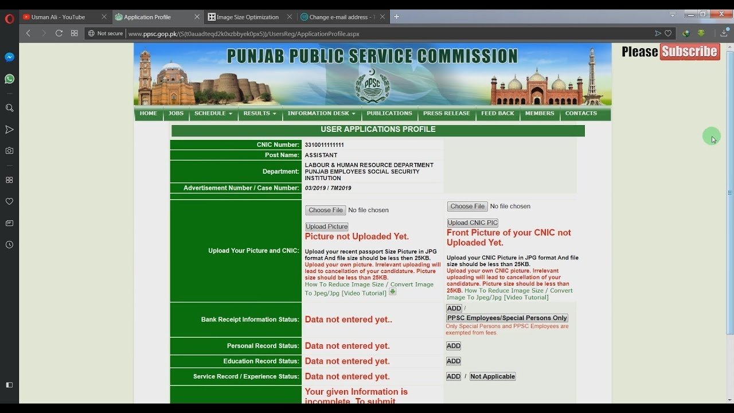The image size is (734, 413).
Task: Click Not Applicable for Service Record status
Action: pyautogui.click(x=492, y=376)
